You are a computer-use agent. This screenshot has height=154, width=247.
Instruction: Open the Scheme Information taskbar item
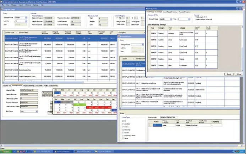coord(63,152)
